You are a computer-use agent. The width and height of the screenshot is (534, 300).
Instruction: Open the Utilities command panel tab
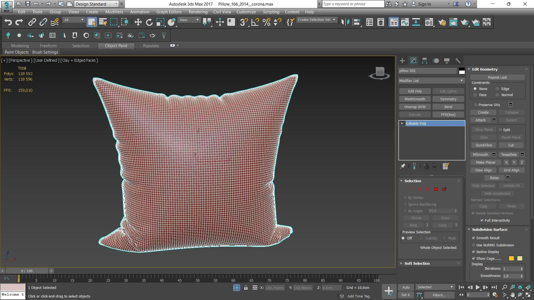pyautogui.click(x=458, y=61)
